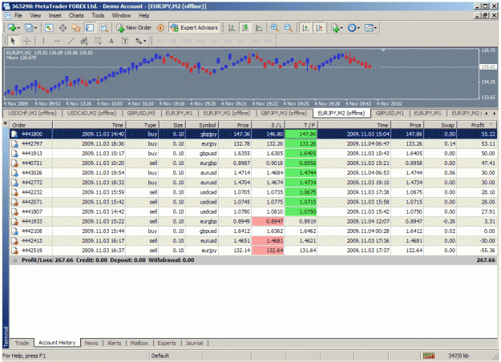Zoom out on the chart
The height and width of the screenshot is (362, 501).
tap(289, 28)
